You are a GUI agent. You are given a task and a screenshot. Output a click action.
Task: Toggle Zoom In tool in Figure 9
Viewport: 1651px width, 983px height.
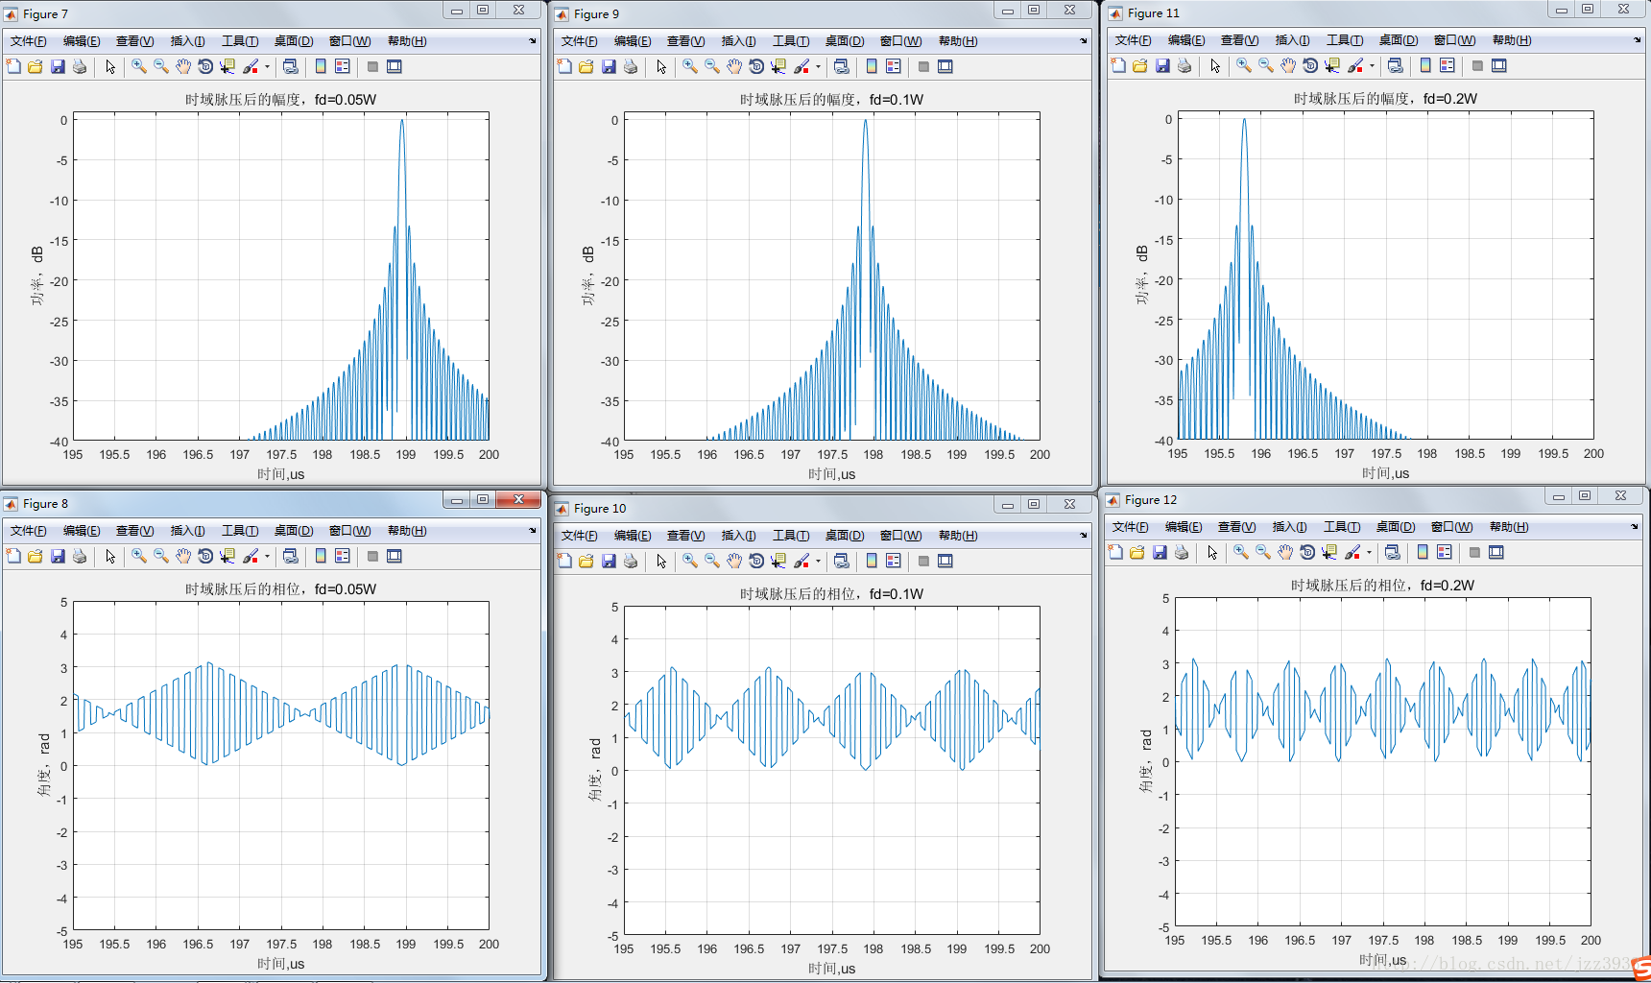[x=690, y=66]
